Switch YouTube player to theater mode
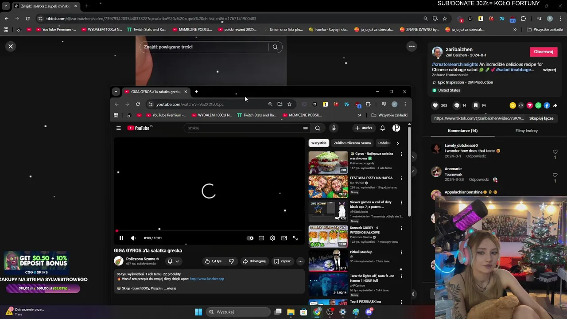Screen dimensions: 567x319 coord(284,238)
